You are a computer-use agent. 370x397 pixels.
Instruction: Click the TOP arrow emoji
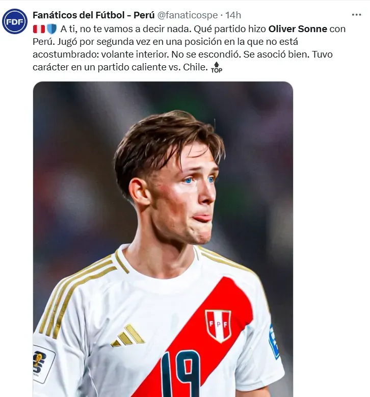217,68
